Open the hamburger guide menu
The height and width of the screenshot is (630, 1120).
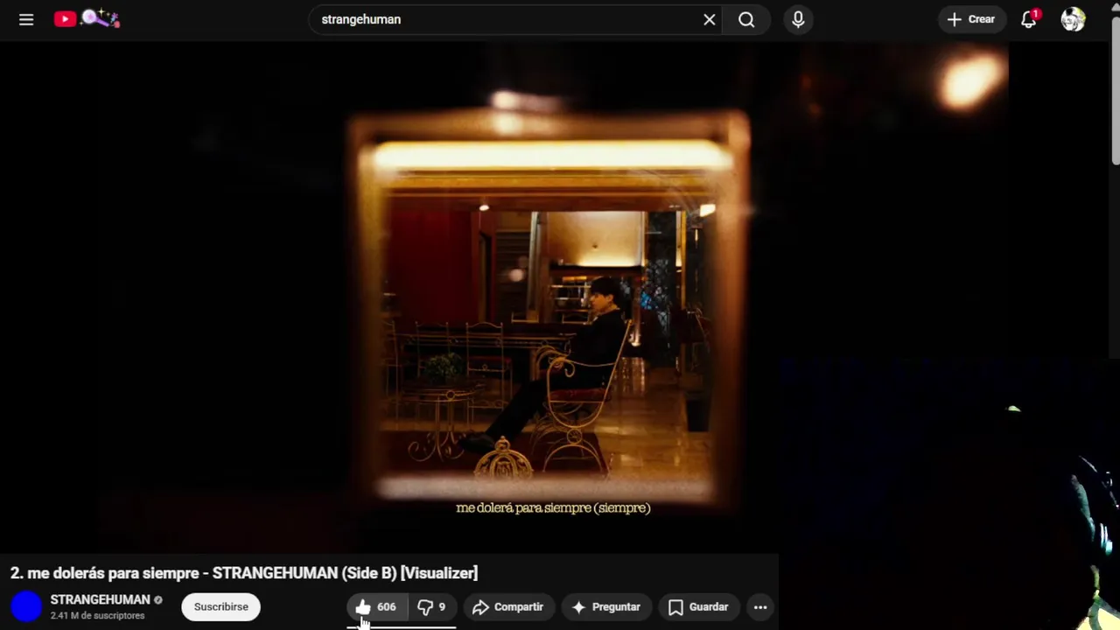tap(26, 19)
